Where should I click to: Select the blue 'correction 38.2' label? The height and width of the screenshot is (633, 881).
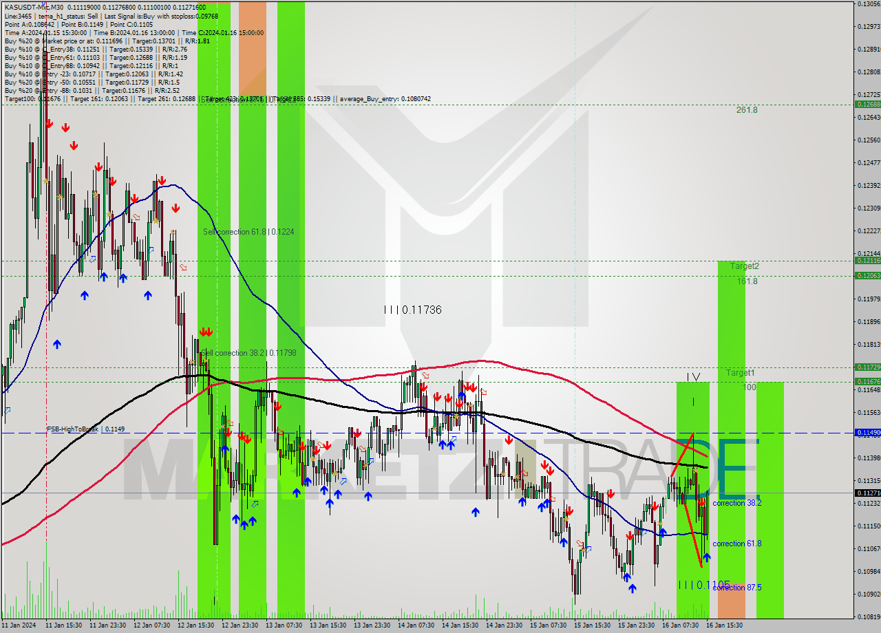tap(737, 503)
